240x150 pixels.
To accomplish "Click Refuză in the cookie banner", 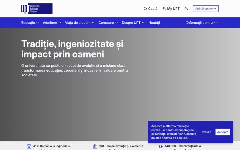I will [x=206, y=132].
